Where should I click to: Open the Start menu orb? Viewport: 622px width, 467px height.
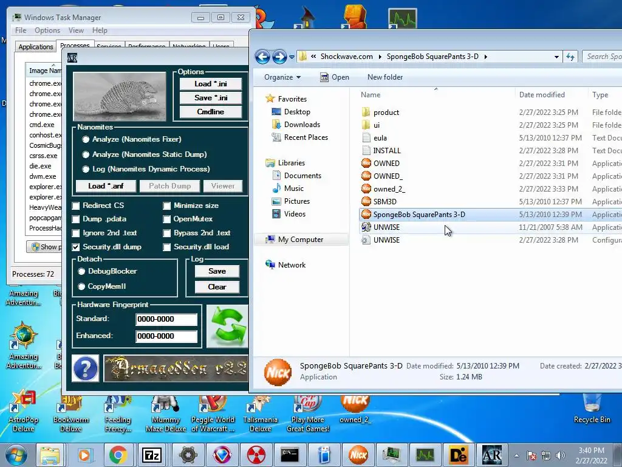coord(16,455)
